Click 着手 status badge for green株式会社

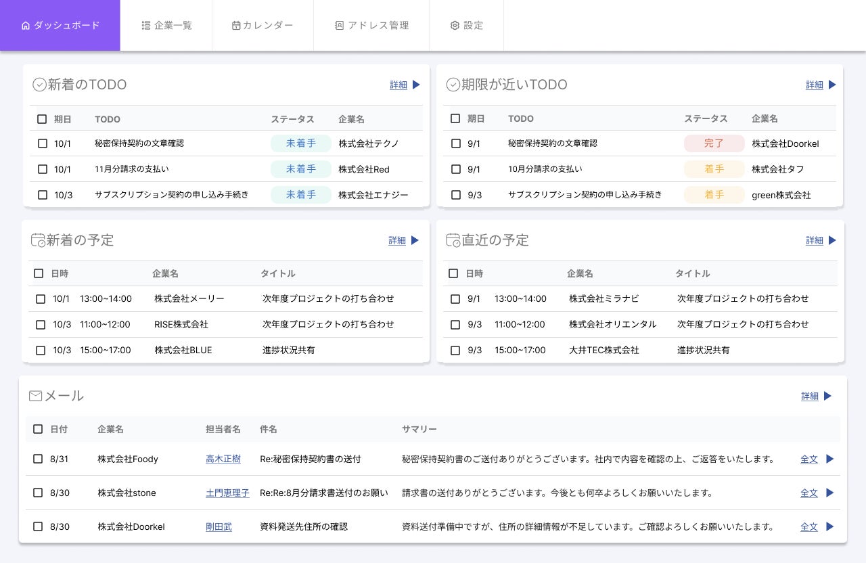[714, 195]
